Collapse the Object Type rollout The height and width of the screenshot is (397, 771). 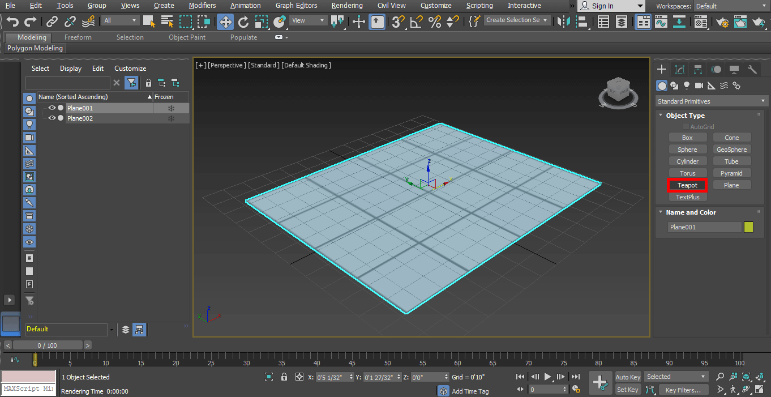[x=685, y=116]
